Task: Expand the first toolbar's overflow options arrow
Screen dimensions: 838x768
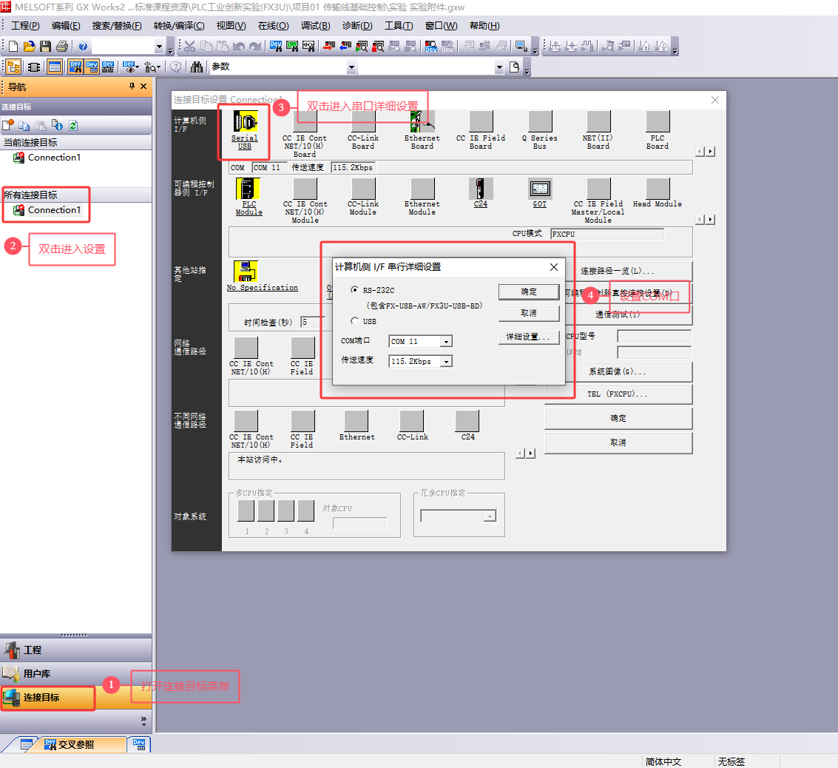Action: (171, 51)
